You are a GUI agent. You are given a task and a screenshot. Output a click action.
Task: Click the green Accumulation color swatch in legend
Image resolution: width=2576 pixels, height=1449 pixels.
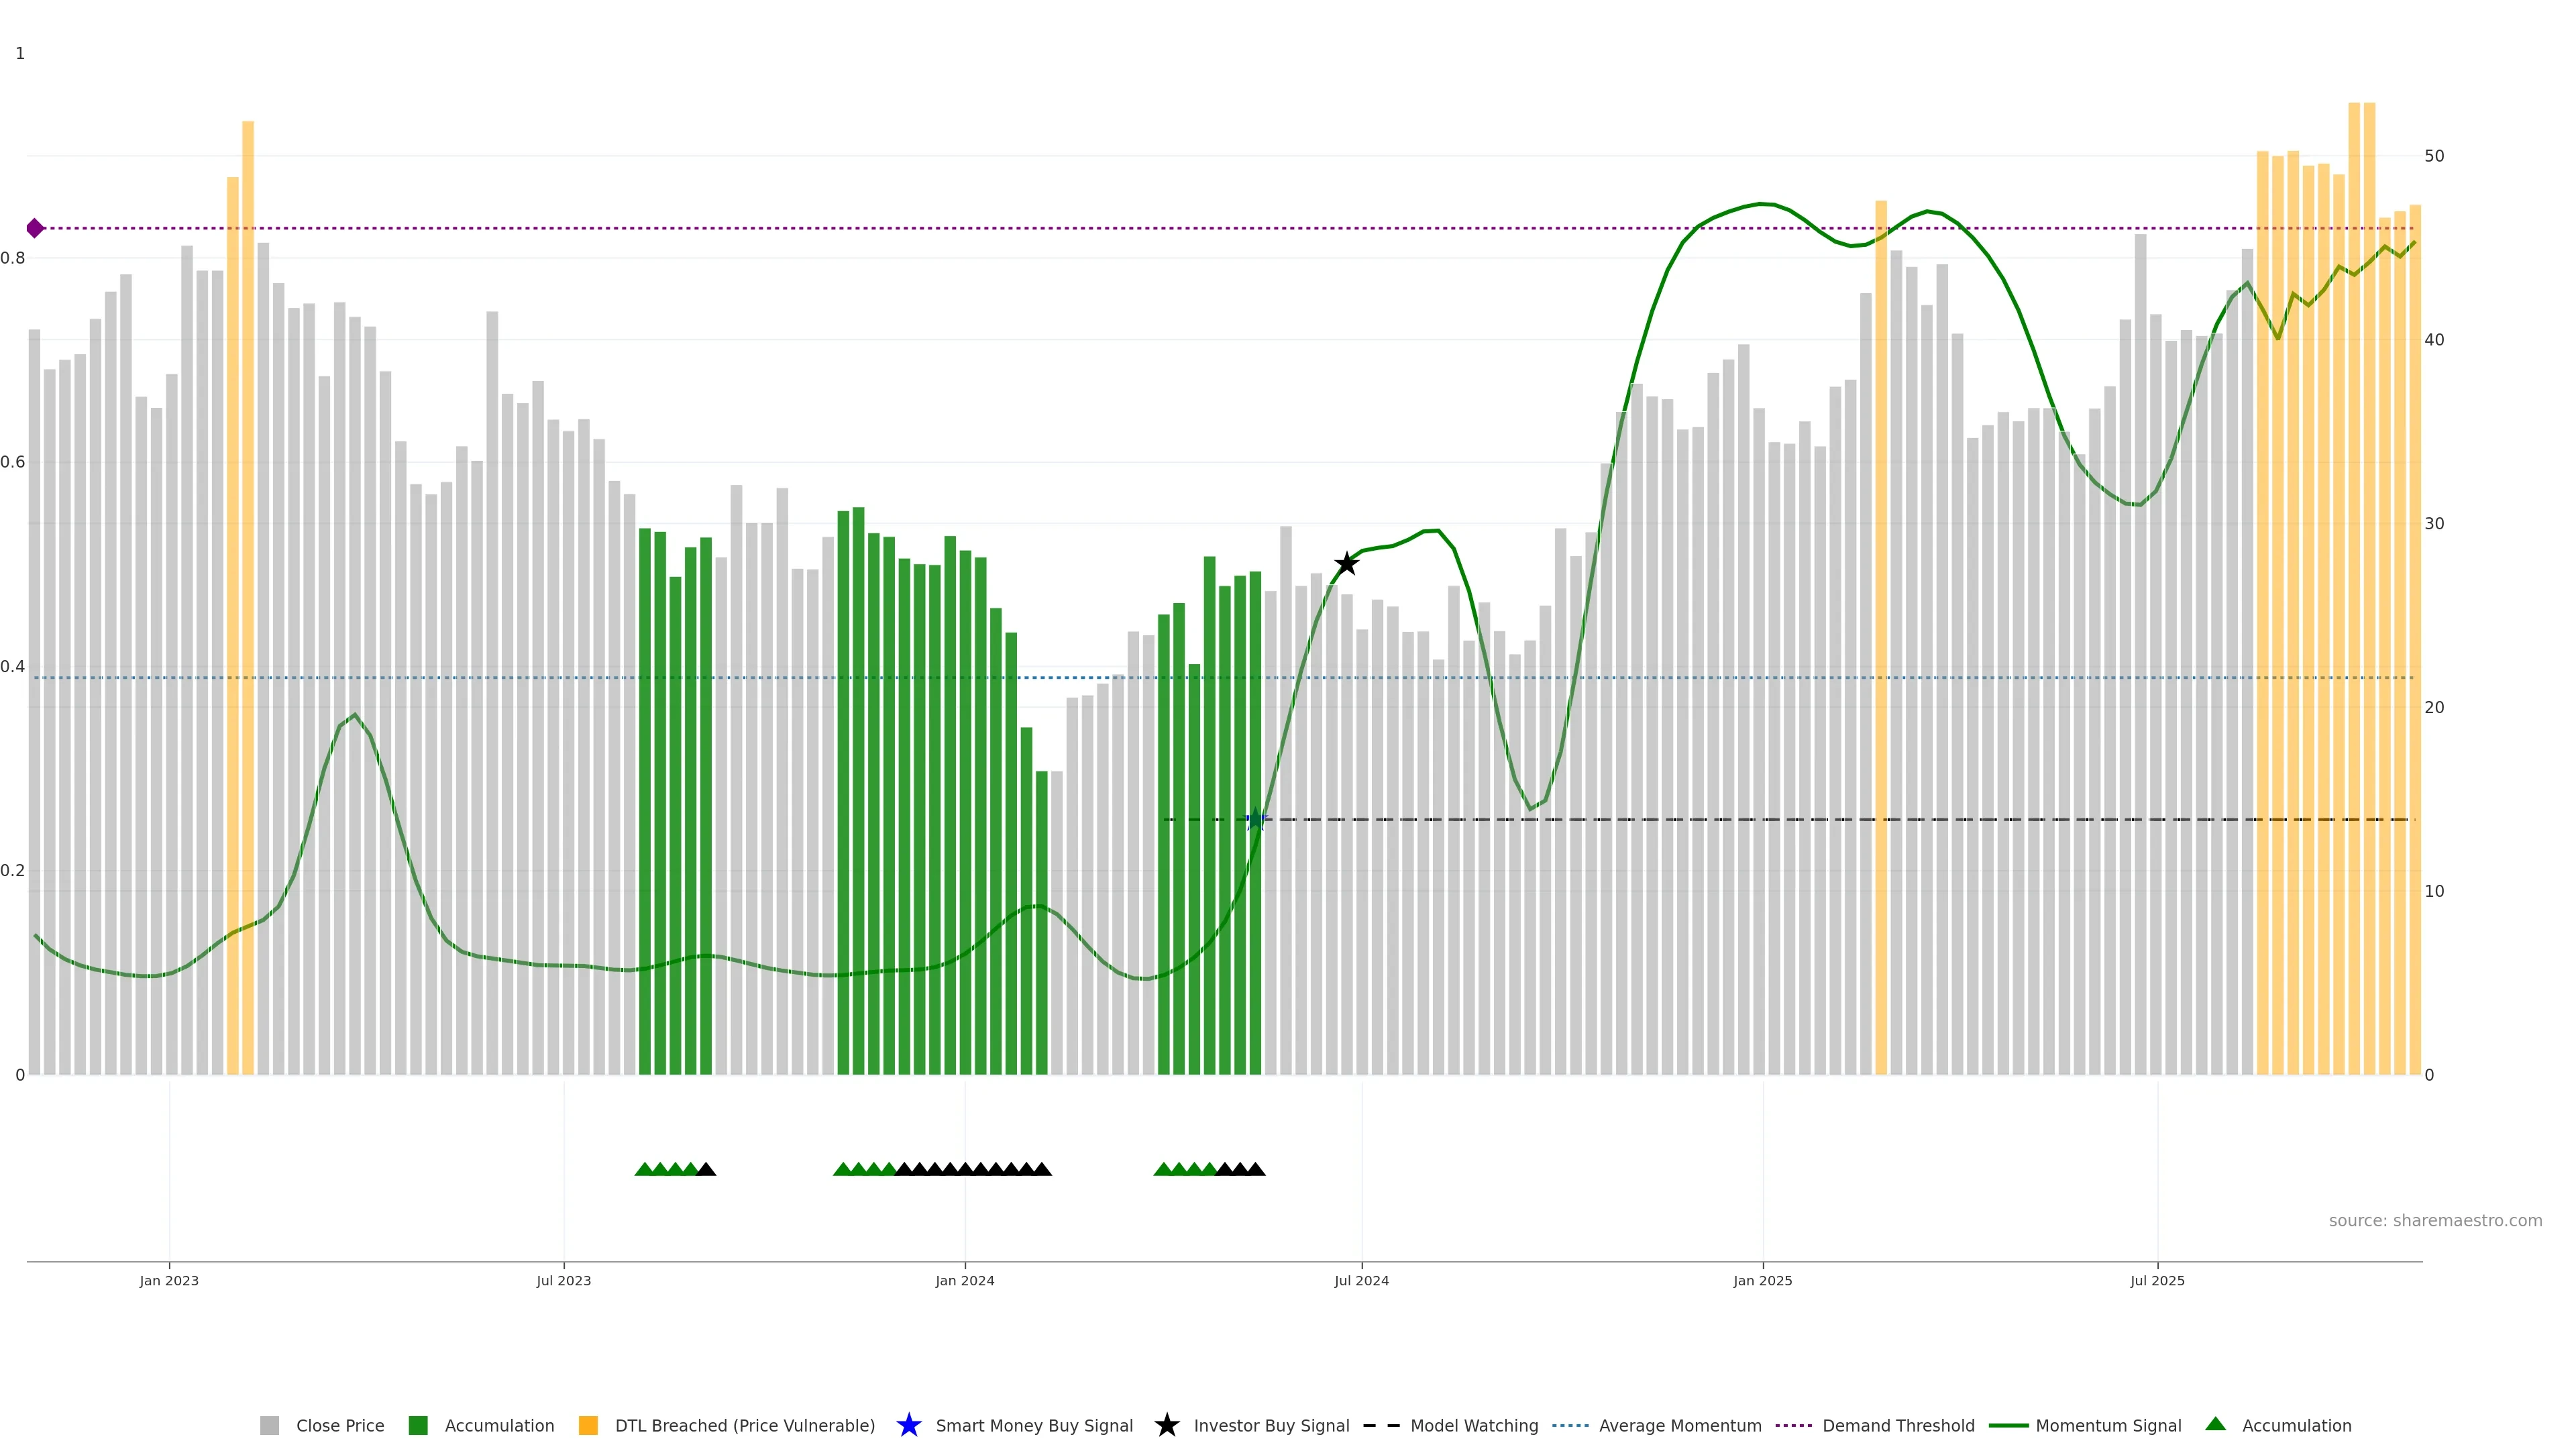click(x=418, y=1425)
